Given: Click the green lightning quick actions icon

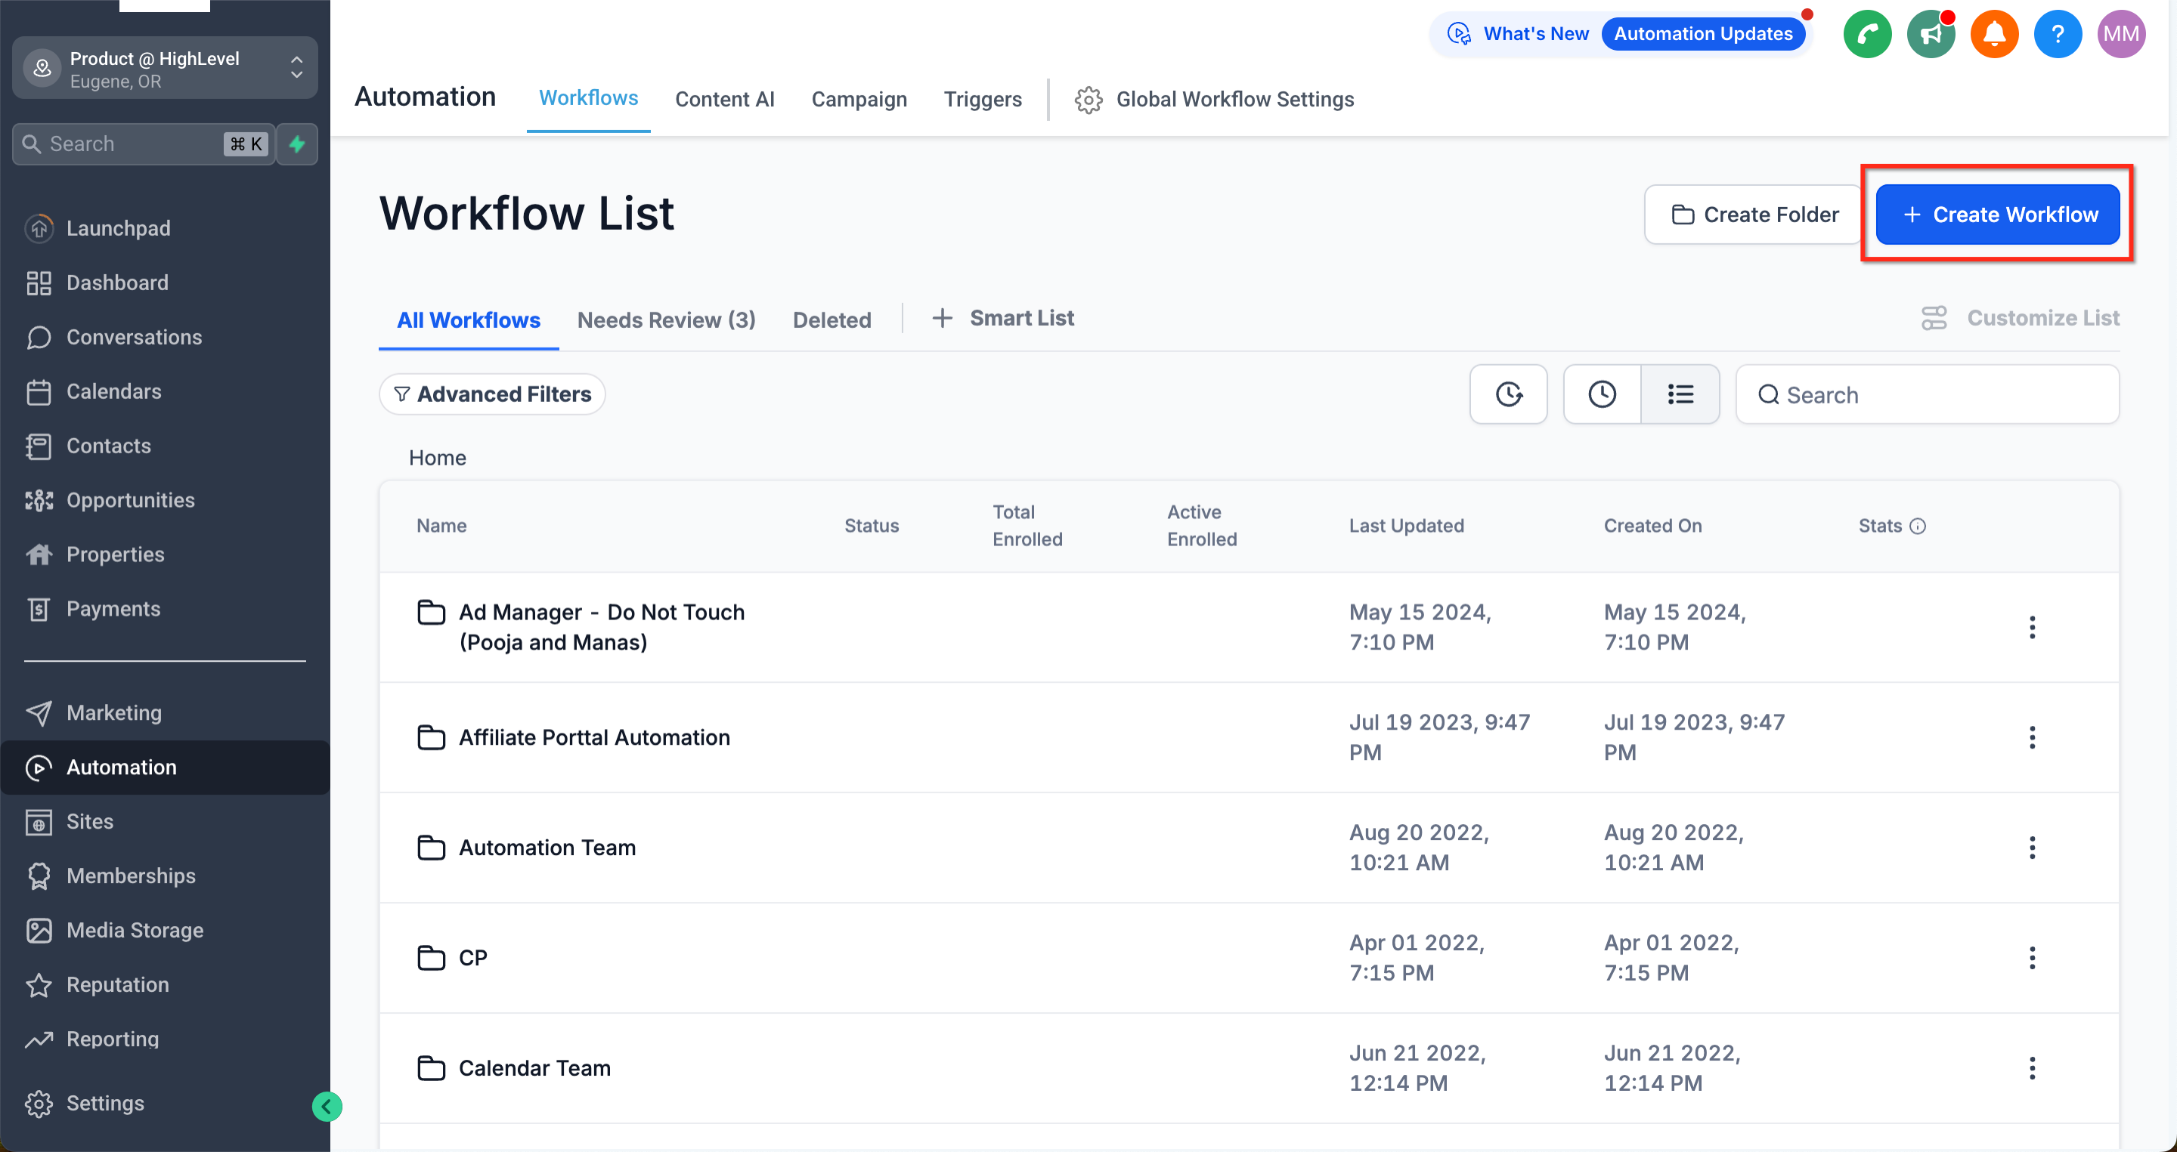Looking at the screenshot, I should [296, 144].
